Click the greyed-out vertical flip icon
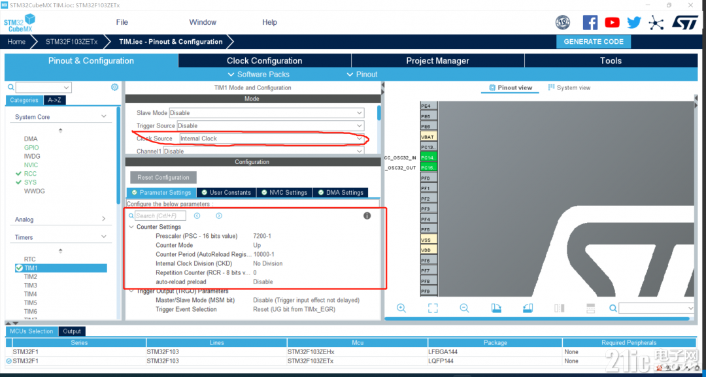706x377 pixels. (x=591, y=308)
